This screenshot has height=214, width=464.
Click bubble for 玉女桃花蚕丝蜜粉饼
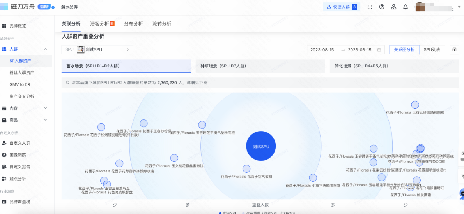[x=174, y=158]
